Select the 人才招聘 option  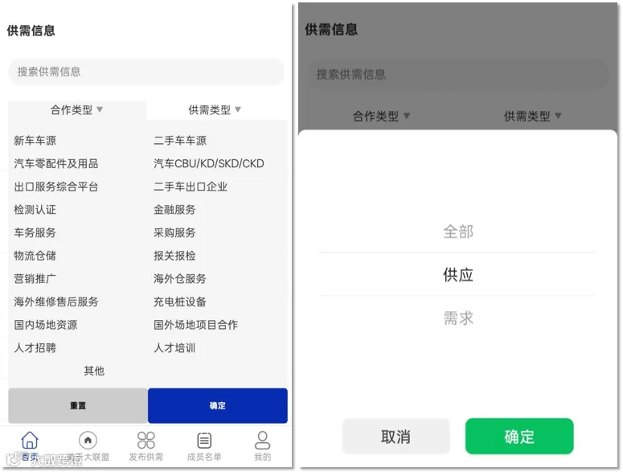[35, 348]
